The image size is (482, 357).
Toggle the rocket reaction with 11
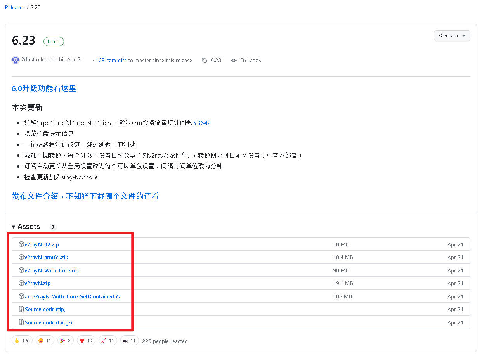coord(107,341)
